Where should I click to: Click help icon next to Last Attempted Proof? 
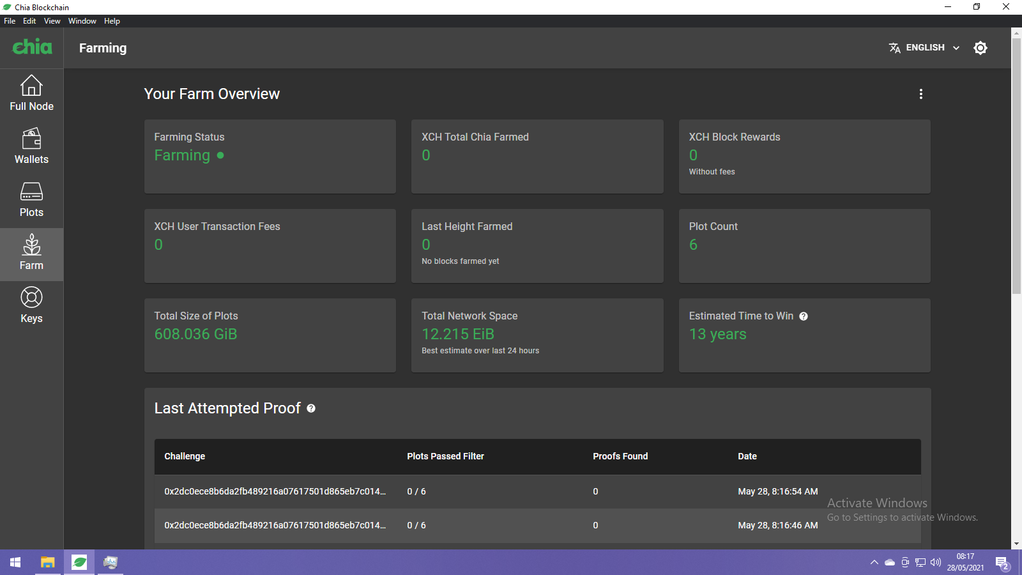click(x=311, y=408)
